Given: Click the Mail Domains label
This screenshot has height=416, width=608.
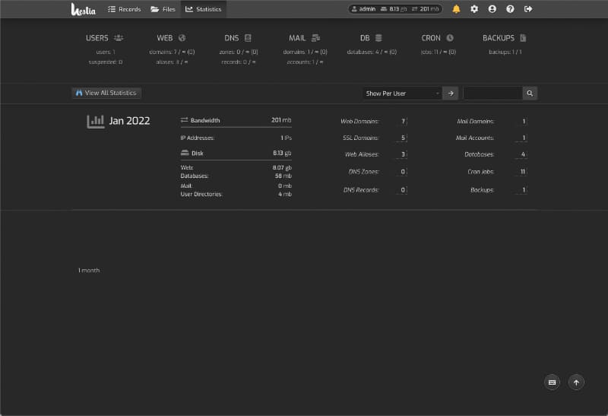Looking at the screenshot, I should (476, 122).
